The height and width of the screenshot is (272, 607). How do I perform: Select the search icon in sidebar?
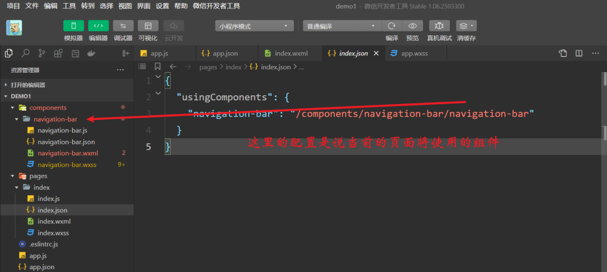25,53
